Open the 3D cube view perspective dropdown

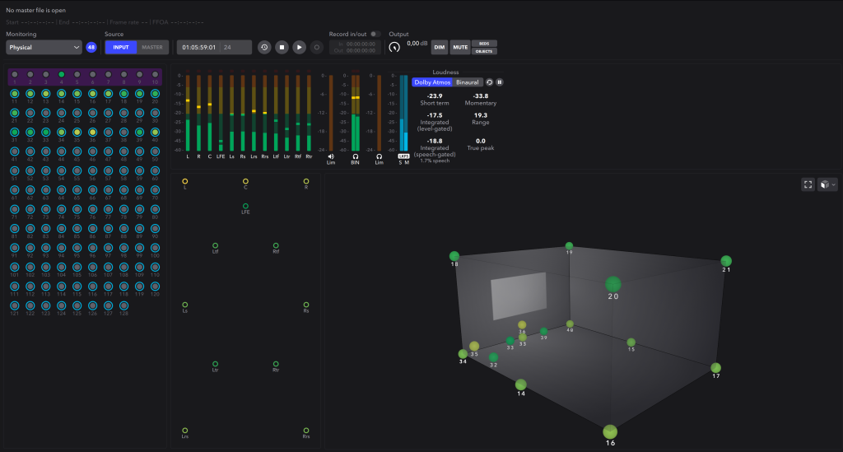point(827,185)
